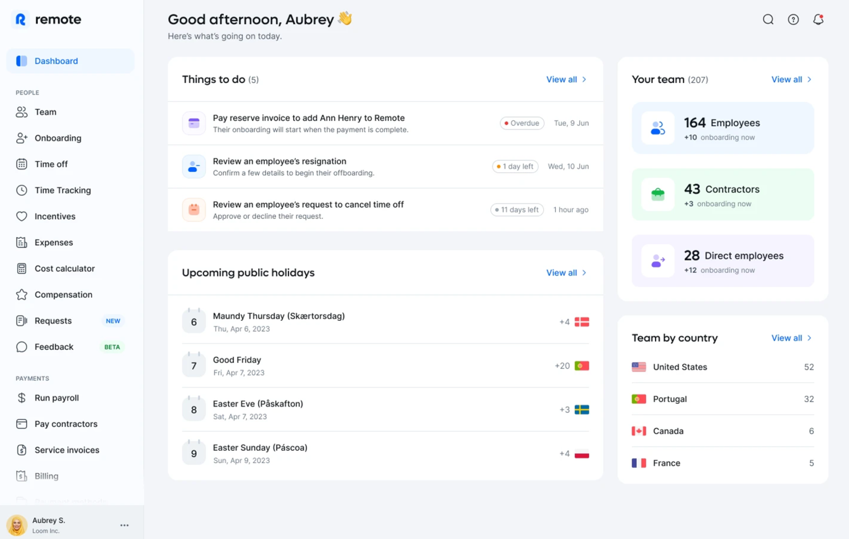
Task: Click the Denmark flag on Maundy Thursday
Action: [582, 322]
